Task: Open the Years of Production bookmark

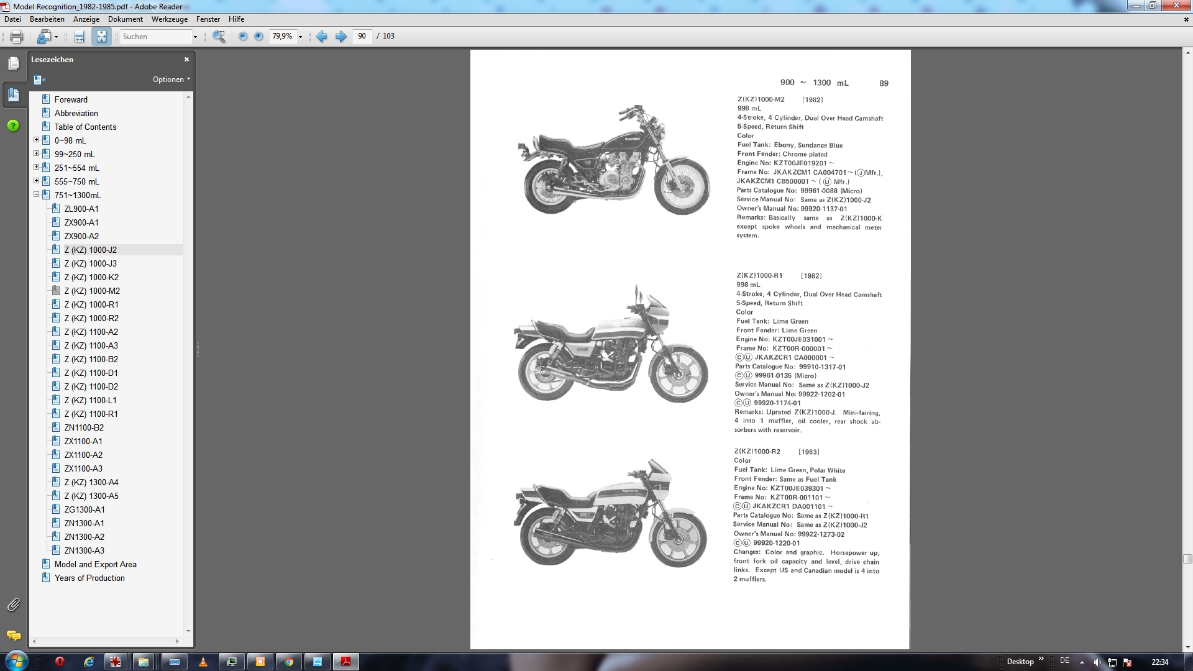Action: (89, 578)
